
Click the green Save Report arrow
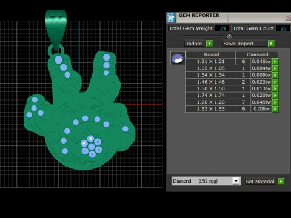pos(271,44)
